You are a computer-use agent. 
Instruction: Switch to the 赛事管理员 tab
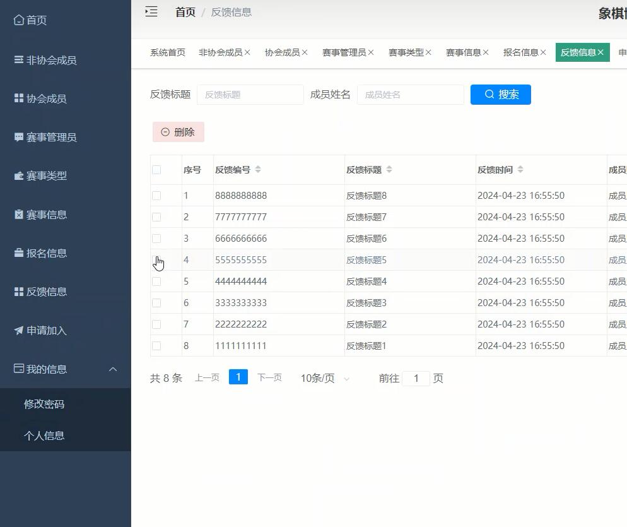coord(344,52)
